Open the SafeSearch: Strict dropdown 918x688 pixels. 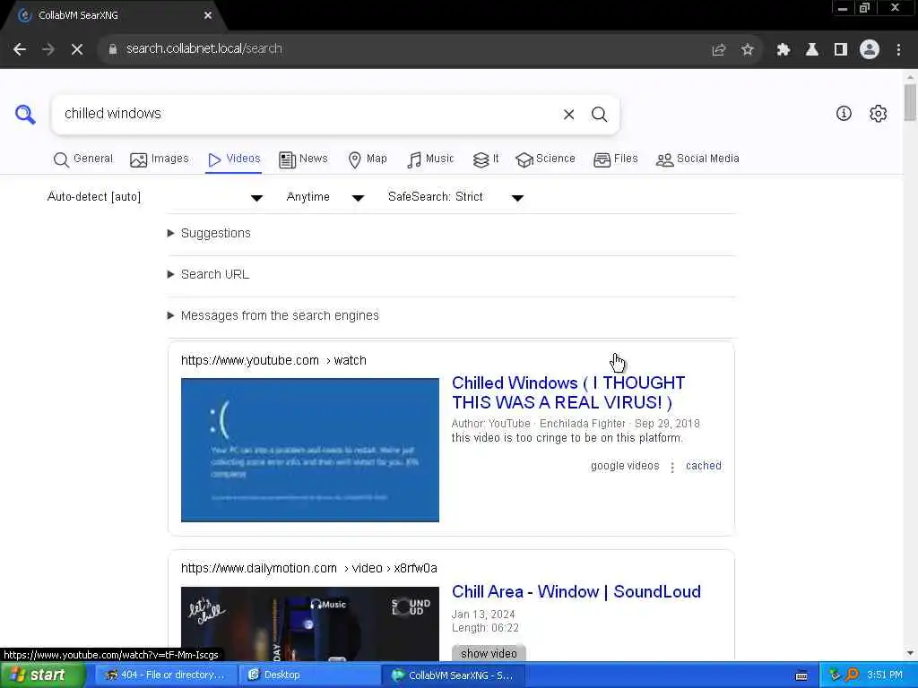pos(455,197)
